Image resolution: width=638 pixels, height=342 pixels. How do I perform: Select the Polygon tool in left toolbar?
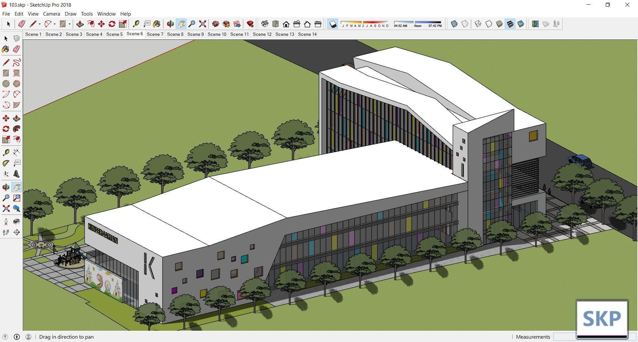point(17,84)
